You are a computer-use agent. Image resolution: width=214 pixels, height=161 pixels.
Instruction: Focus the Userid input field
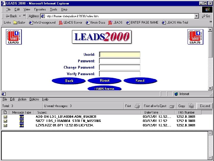[x=119, y=55]
